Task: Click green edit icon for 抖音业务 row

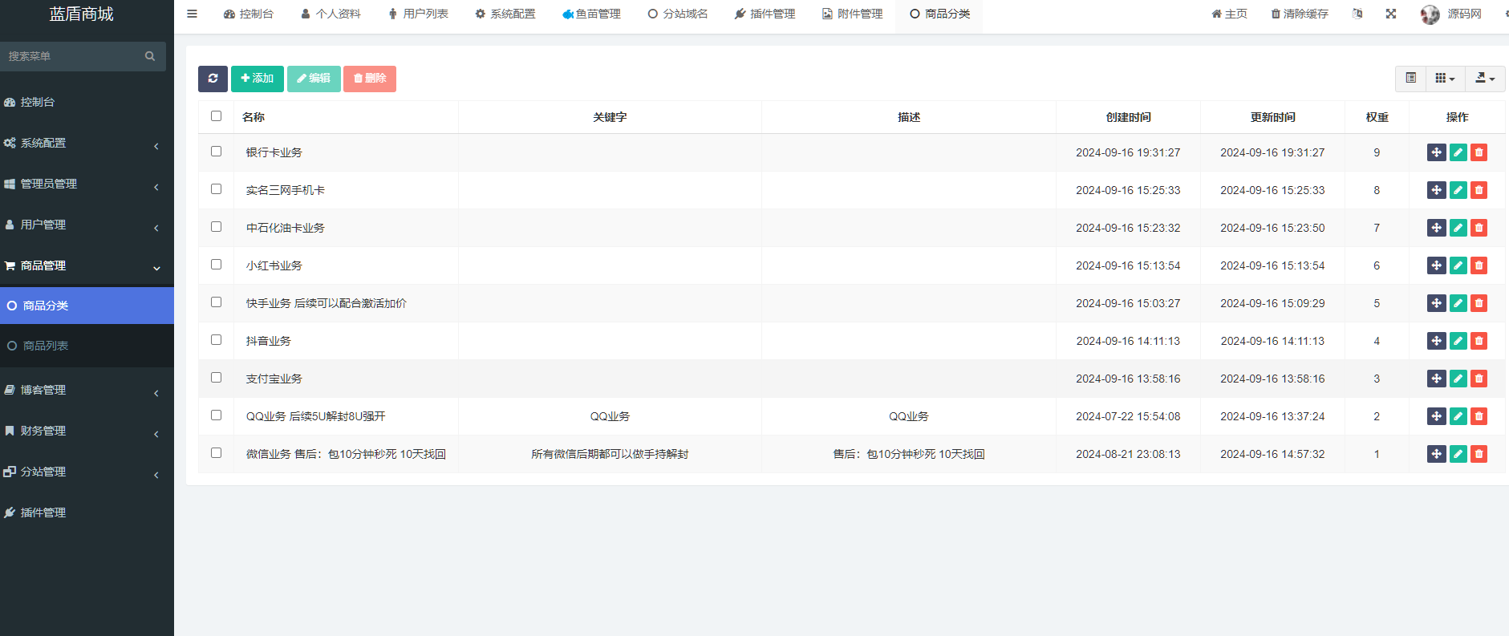Action: 1458,341
